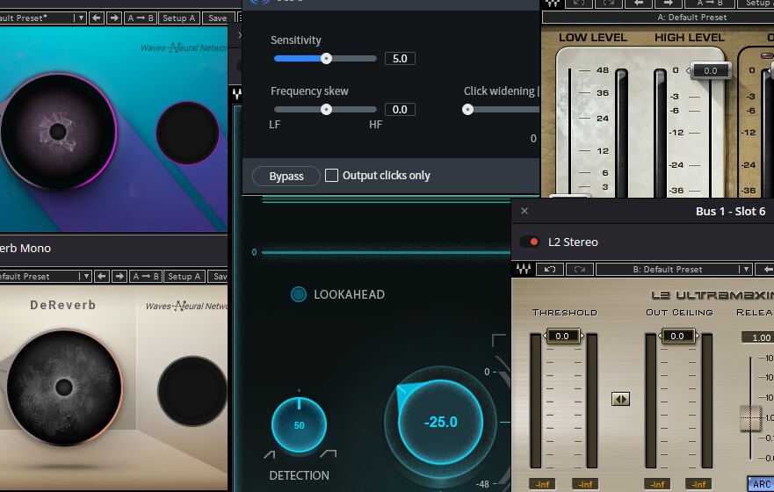This screenshot has width=774, height=492.
Task: Toggle the ARC button in L2
Action: (761, 484)
